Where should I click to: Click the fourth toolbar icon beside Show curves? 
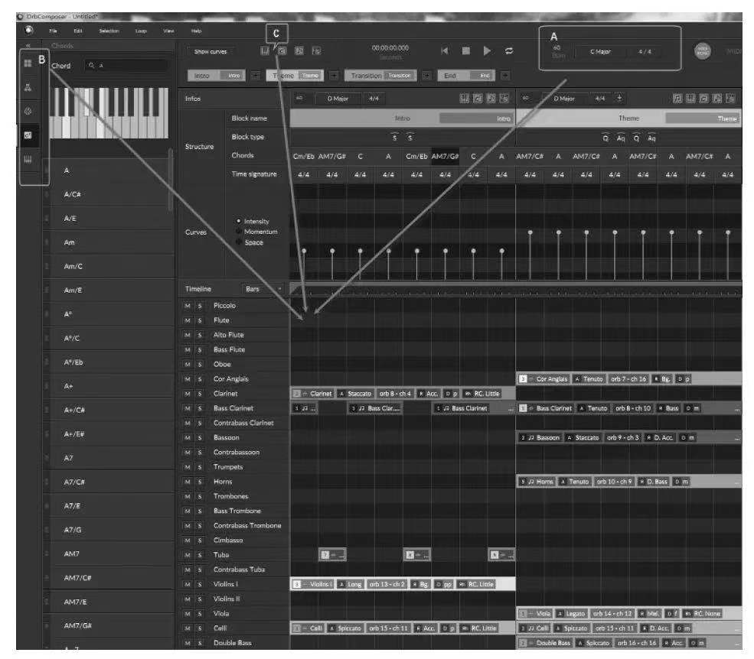coord(316,51)
